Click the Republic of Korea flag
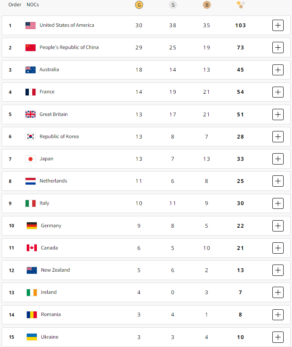This screenshot has width=292, height=347. coord(31,136)
